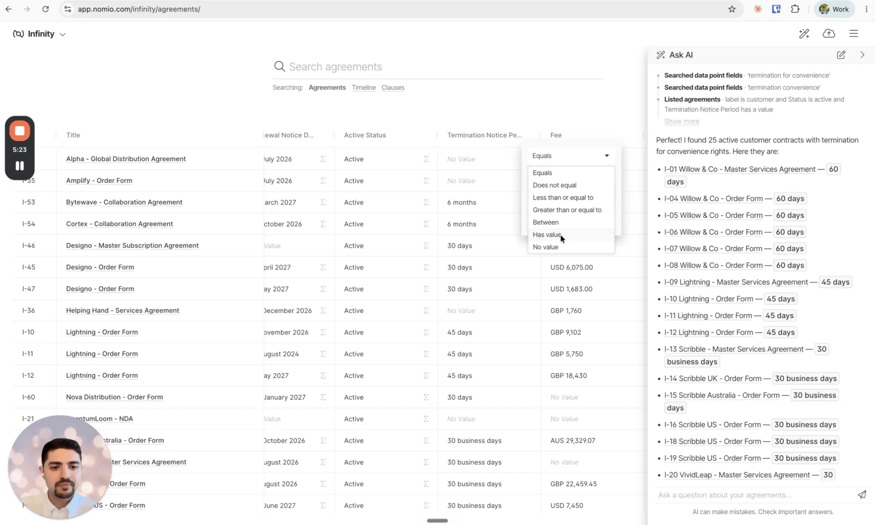
Task: Open the cloud upload icon
Action: (x=829, y=34)
